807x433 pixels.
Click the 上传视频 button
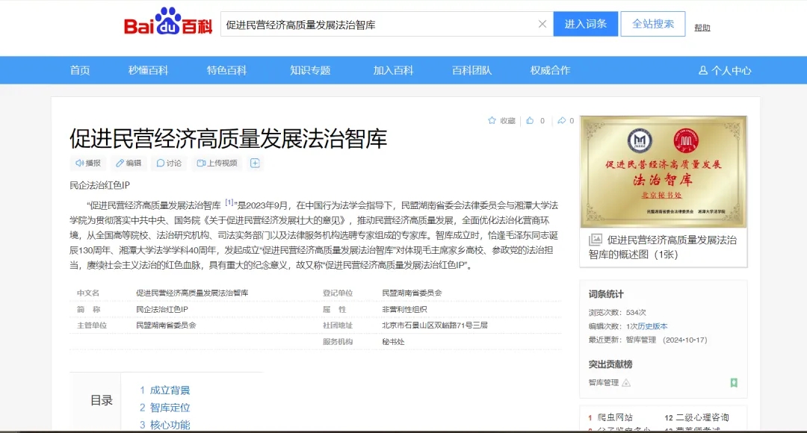(x=217, y=163)
